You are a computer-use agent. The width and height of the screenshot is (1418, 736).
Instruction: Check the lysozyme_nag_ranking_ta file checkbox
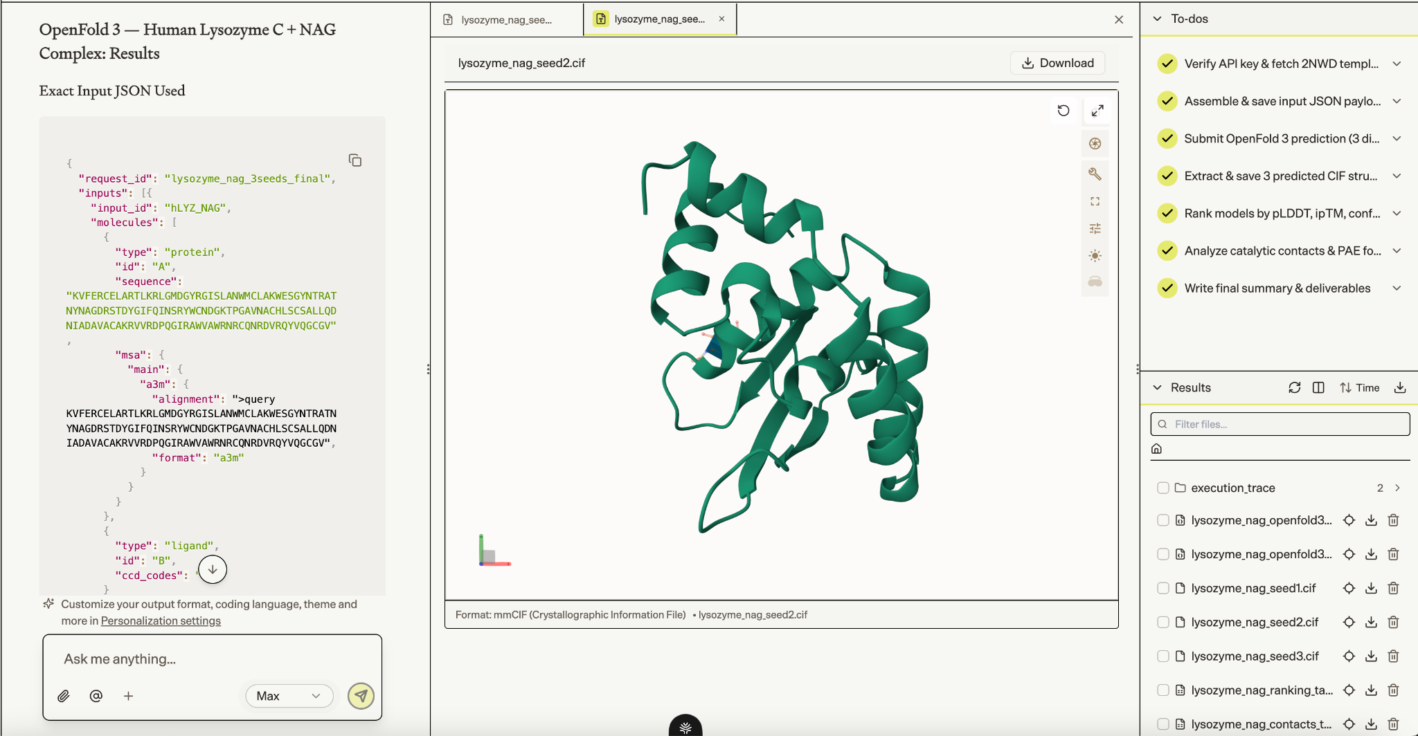coord(1163,690)
